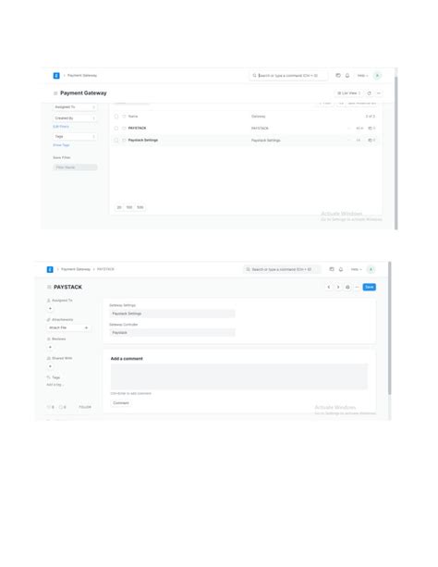This screenshot has height=567, width=438.
Task: Click PAYSTACK breadcrumb on form page
Action: 105,269
